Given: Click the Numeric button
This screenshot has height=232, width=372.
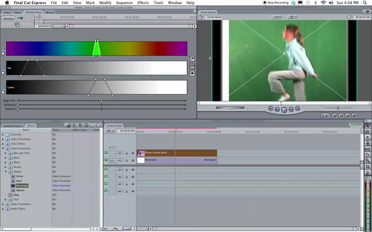Looking at the screenshot, I should click(8, 18).
